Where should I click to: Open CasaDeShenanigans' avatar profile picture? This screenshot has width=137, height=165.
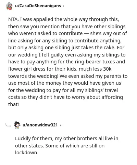[9, 6]
